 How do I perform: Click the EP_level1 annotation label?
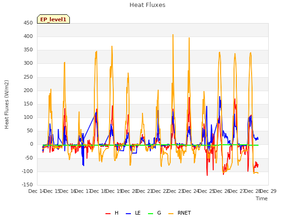coord(54,19)
